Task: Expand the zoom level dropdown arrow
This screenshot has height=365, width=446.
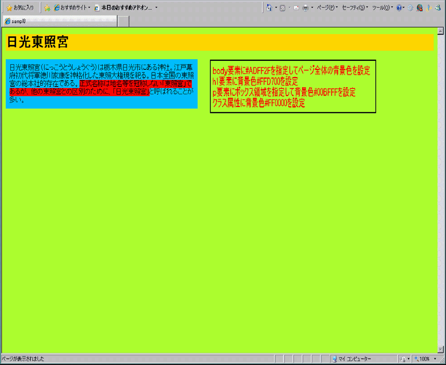Action: click(435, 359)
